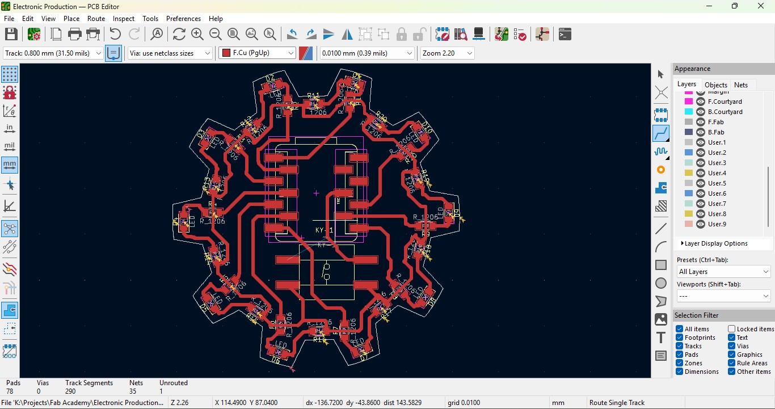Screen dimensions: 775x409
Task: Uncheck Rule Areas filter
Action: 731,363
